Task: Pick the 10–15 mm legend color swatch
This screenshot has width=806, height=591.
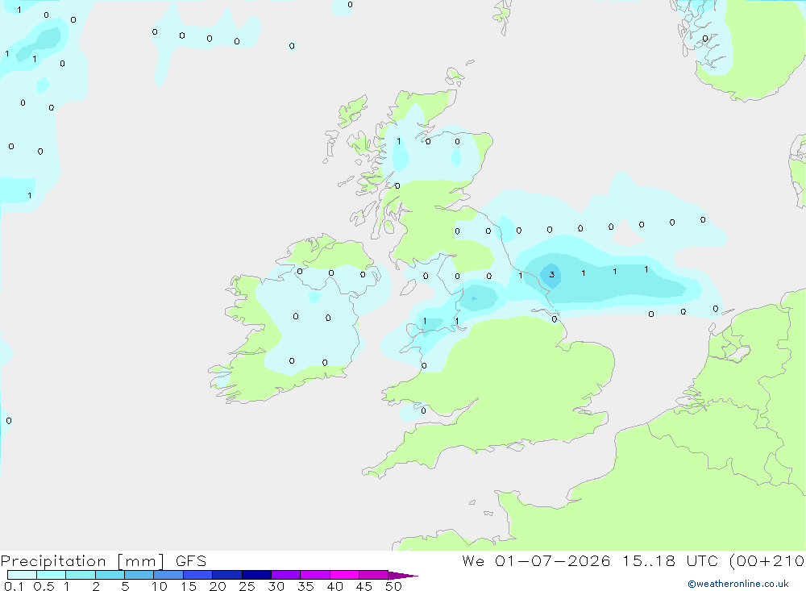Action: [168, 575]
